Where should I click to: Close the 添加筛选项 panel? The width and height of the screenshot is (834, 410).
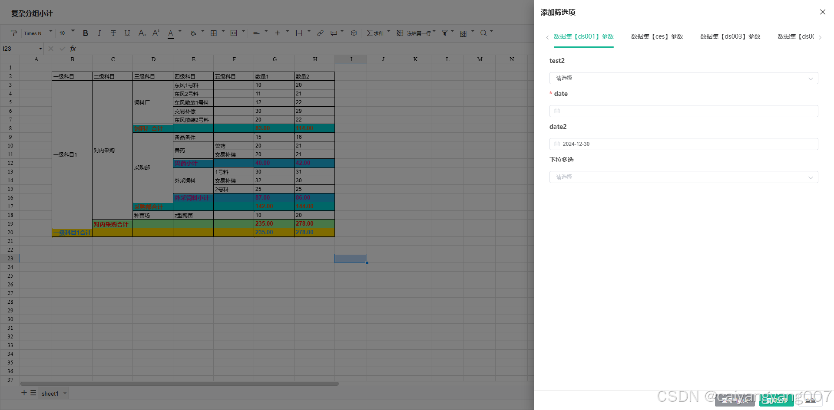point(823,12)
